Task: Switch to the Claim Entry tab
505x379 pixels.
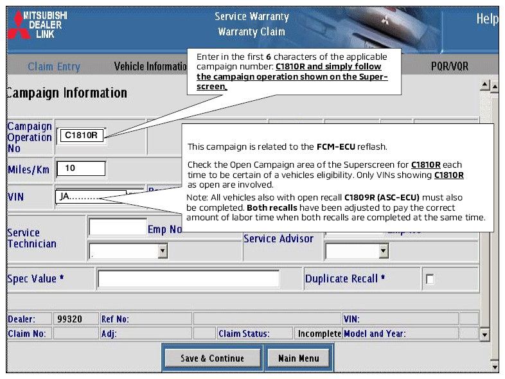Action: [54, 66]
